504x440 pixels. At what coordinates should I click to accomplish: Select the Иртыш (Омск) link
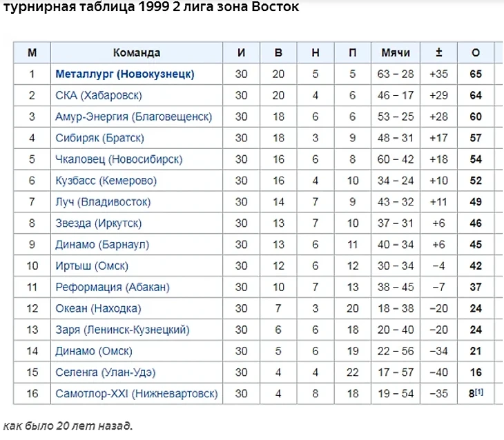tap(92, 266)
